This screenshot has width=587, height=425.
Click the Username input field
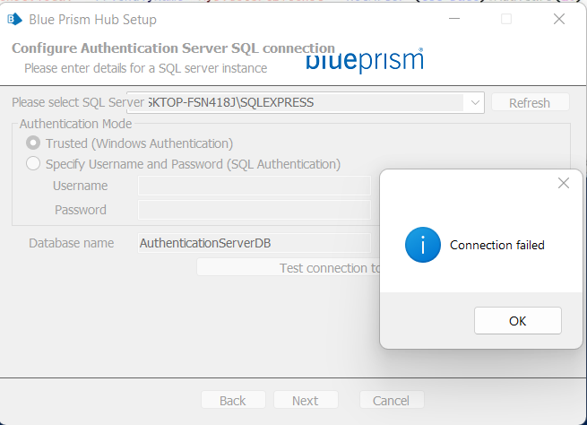255,186
